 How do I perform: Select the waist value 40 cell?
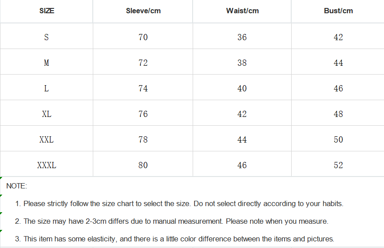tap(242, 87)
